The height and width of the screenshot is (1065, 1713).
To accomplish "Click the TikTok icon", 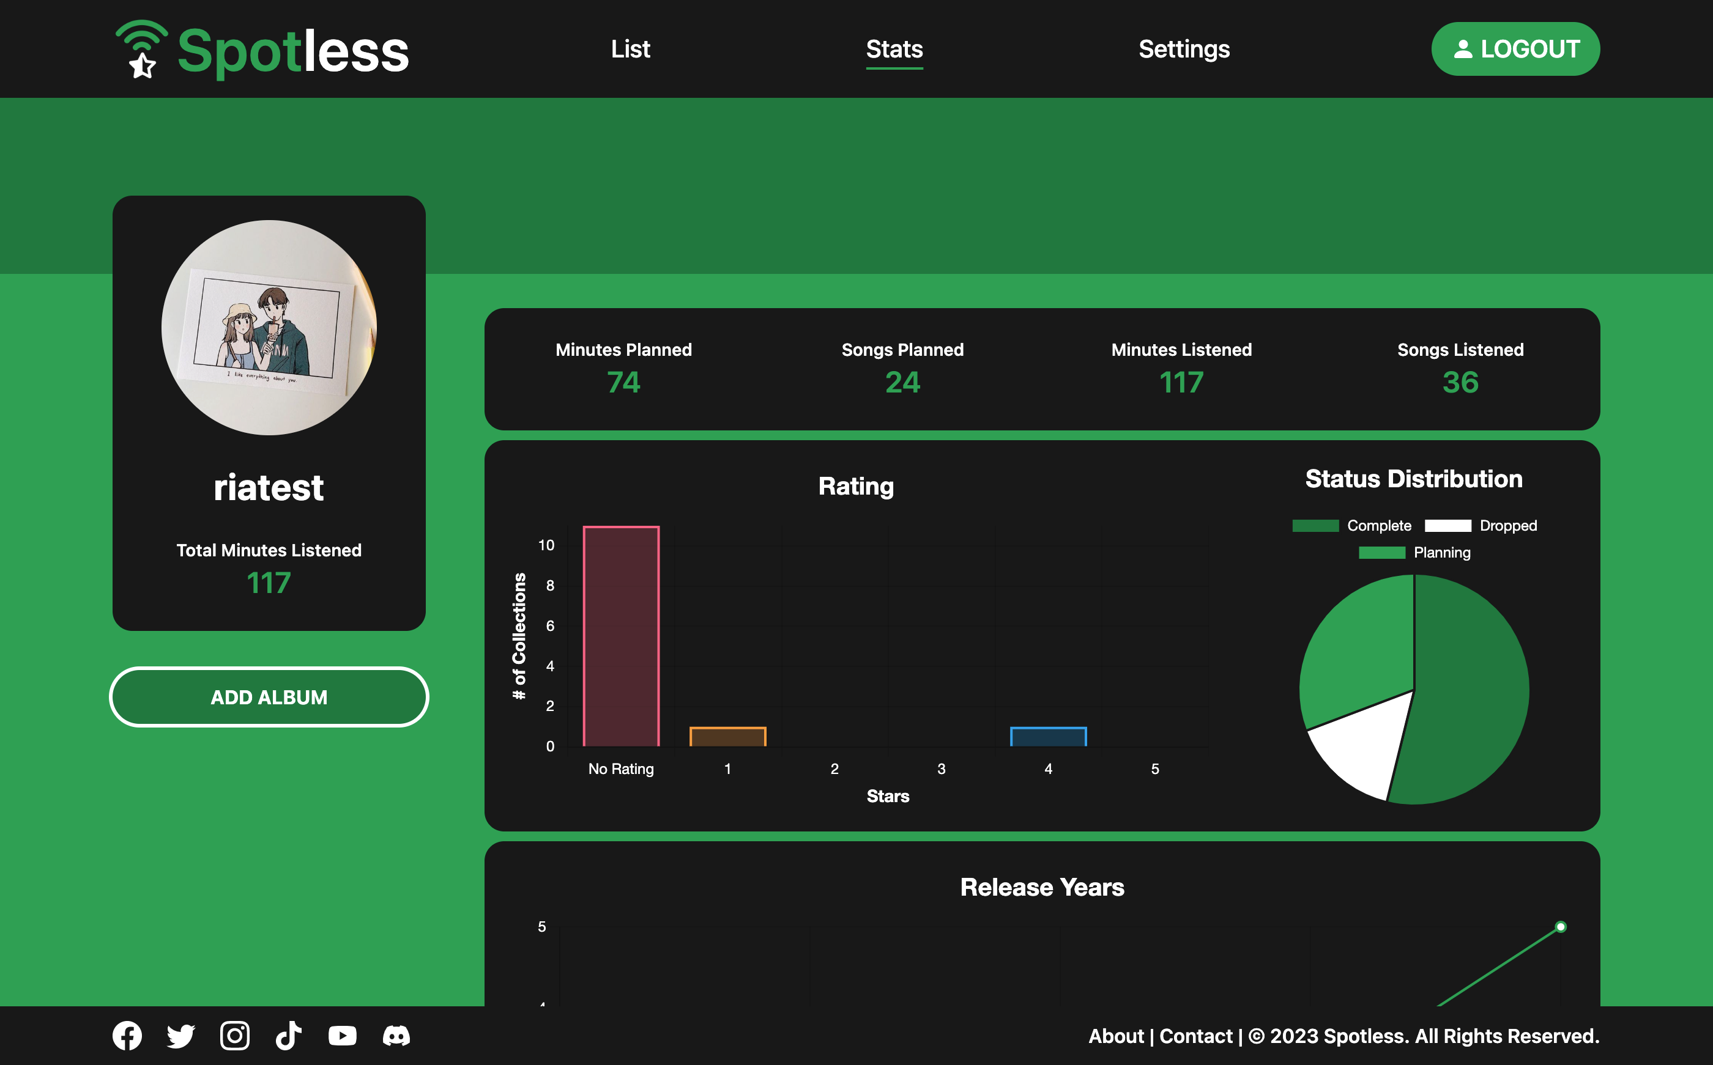I will click(x=288, y=1036).
